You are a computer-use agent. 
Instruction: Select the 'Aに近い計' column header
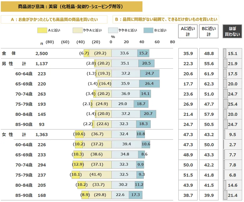point(187,31)
